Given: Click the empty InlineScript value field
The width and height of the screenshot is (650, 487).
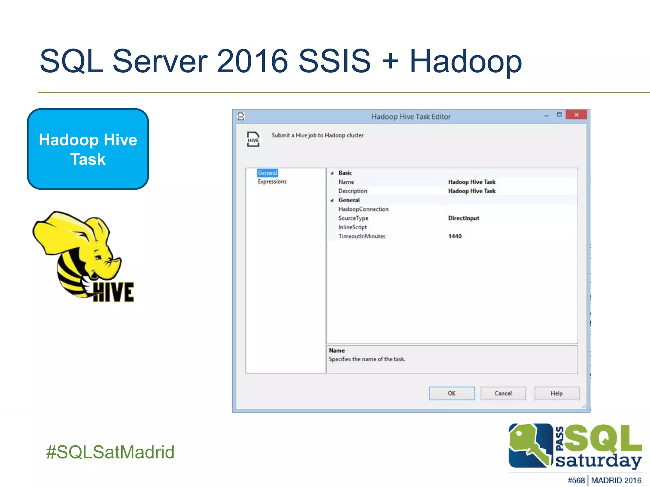Looking at the screenshot, I should coord(512,227).
